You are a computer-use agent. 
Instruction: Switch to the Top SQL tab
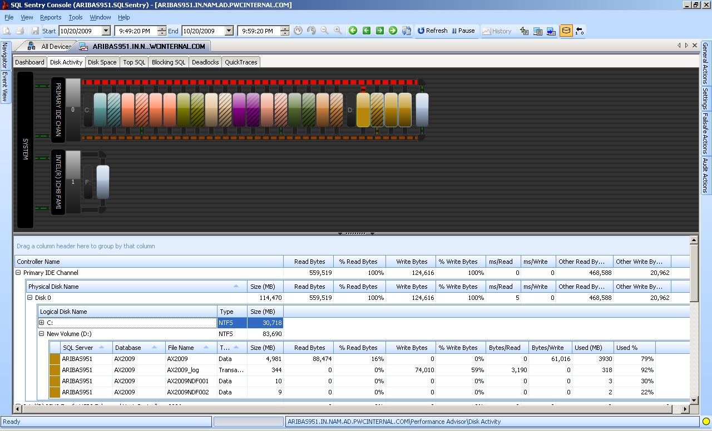(x=134, y=62)
